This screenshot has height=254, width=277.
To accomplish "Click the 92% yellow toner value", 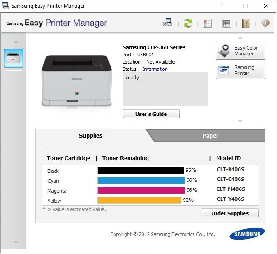I will pos(188,200).
